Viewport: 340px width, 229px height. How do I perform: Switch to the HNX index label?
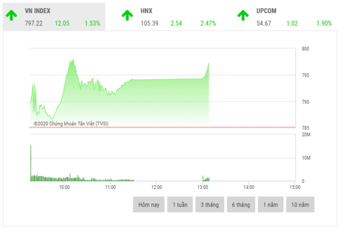pos(146,11)
